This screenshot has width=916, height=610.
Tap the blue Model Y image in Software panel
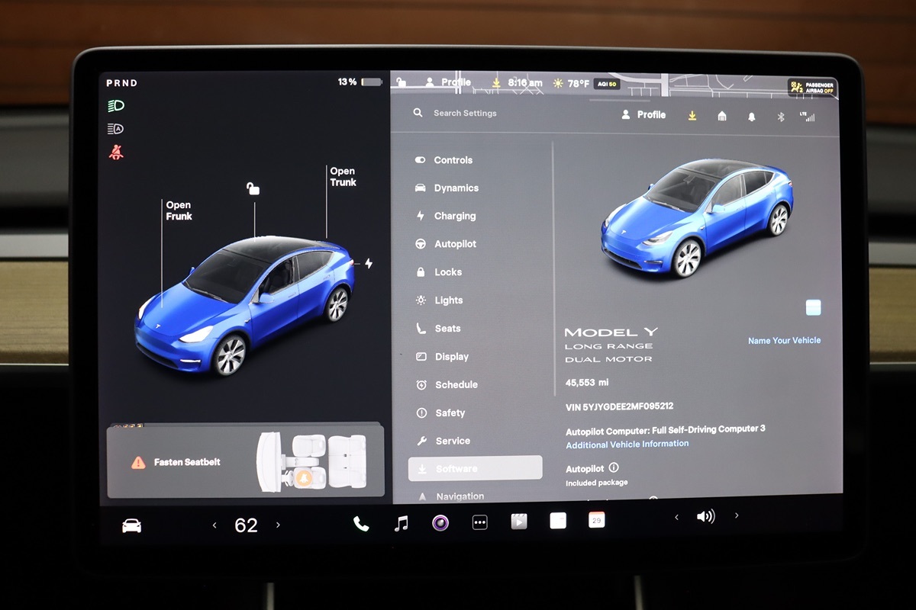(x=696, y=217)
